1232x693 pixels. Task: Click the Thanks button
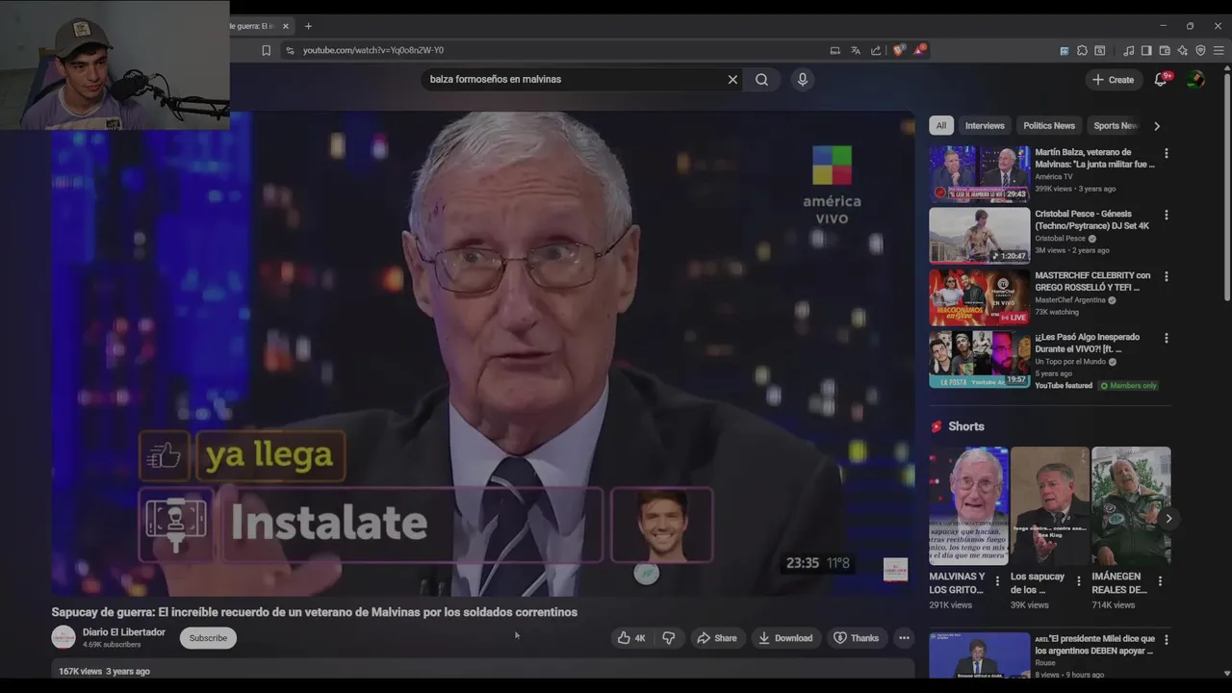(856, 638)
